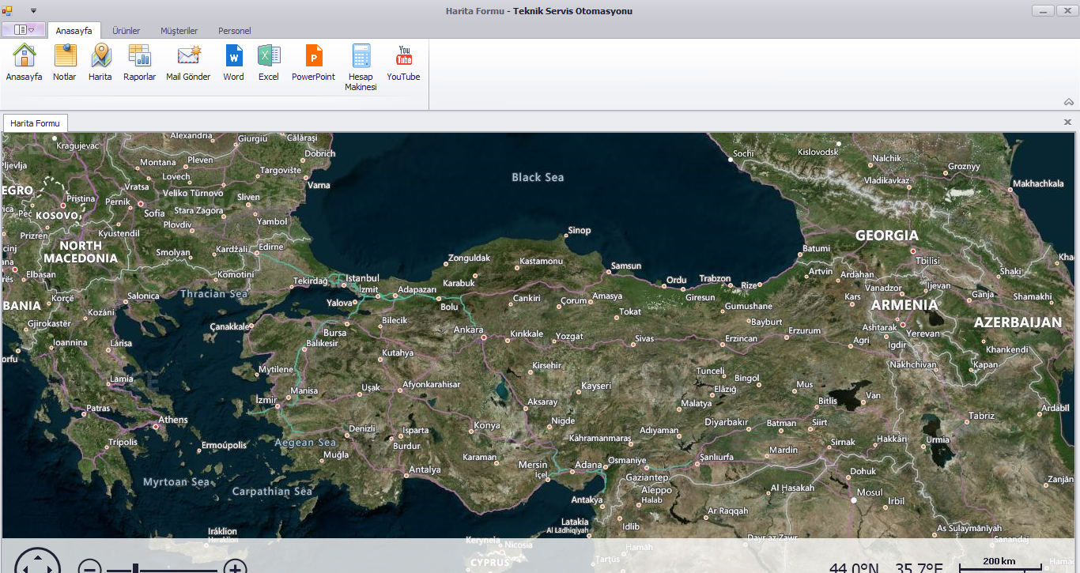This screenshot has height=573, width=1080.
Task: Expand the purple application menu dropdown
Action: [x=24, y=30]
